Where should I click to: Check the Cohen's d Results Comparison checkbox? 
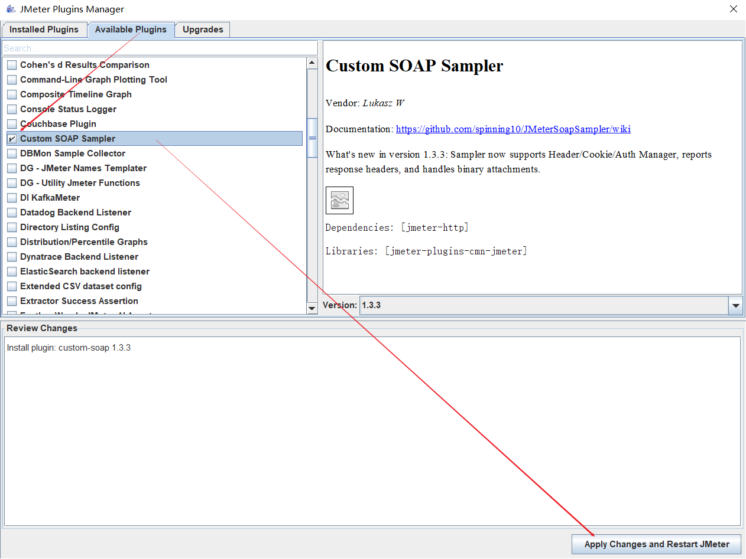click(x=12, y=65)
